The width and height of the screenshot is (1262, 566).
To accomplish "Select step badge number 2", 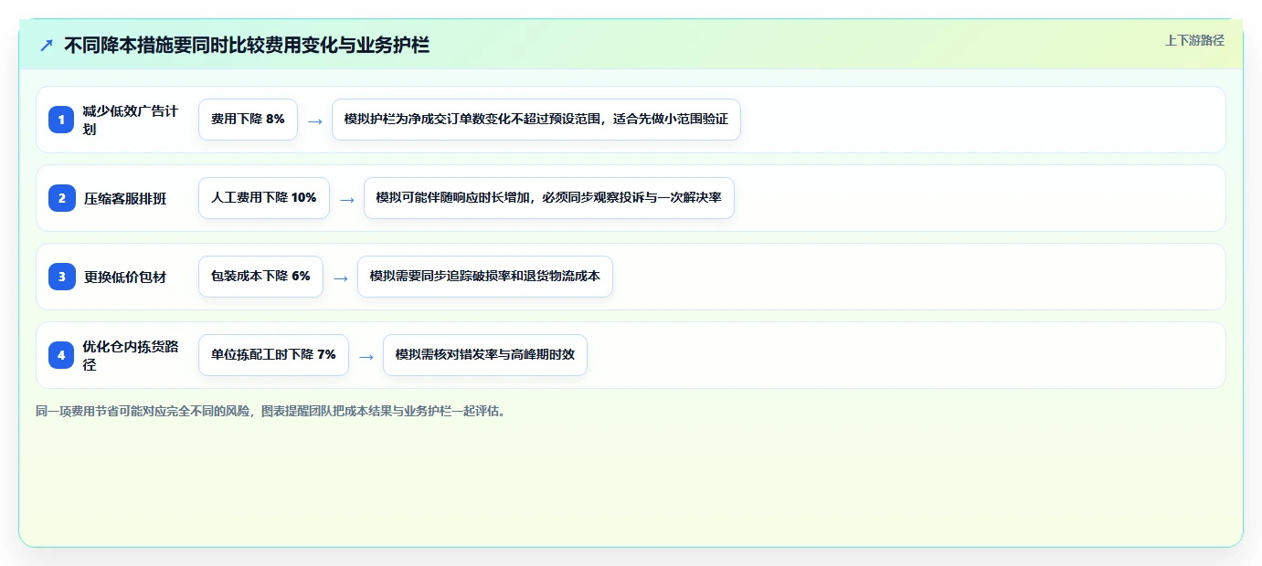I will (x=61, y=198).
